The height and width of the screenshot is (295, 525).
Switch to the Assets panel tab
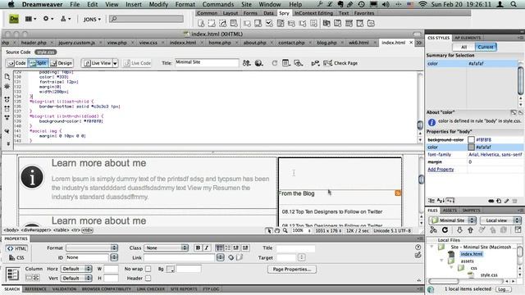(x=450, y=211)
